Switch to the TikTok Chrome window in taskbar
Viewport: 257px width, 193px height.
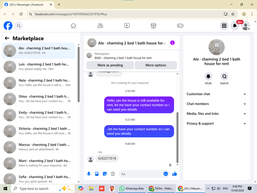(161, 189)
